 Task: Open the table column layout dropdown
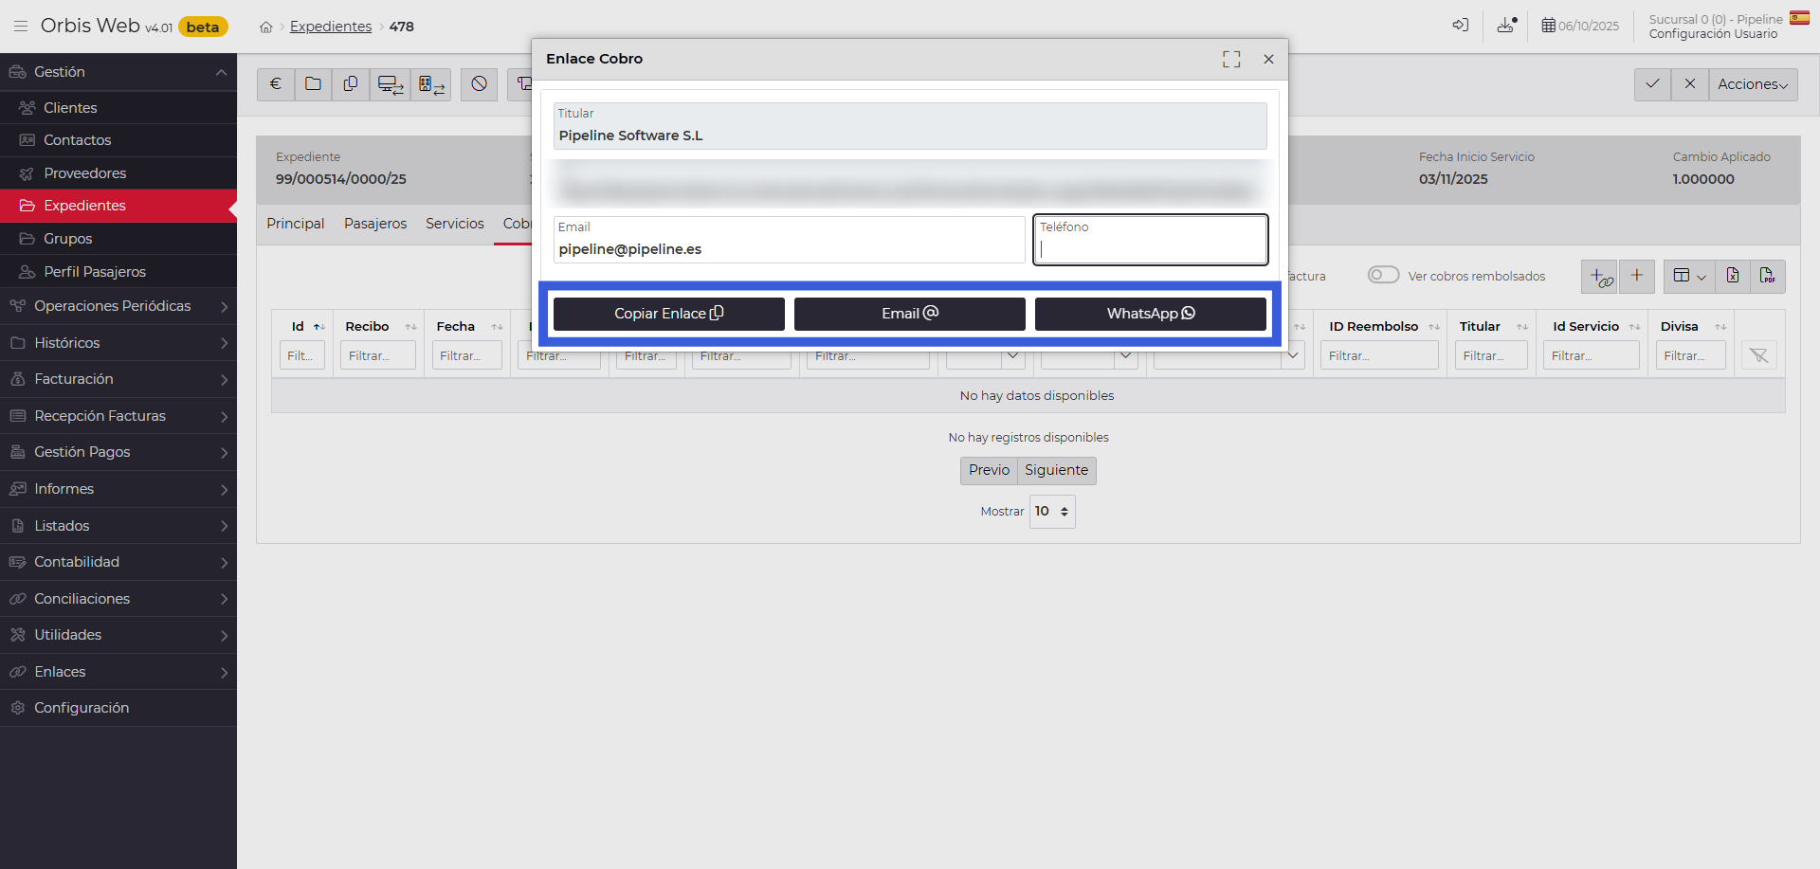[1689, 276]
